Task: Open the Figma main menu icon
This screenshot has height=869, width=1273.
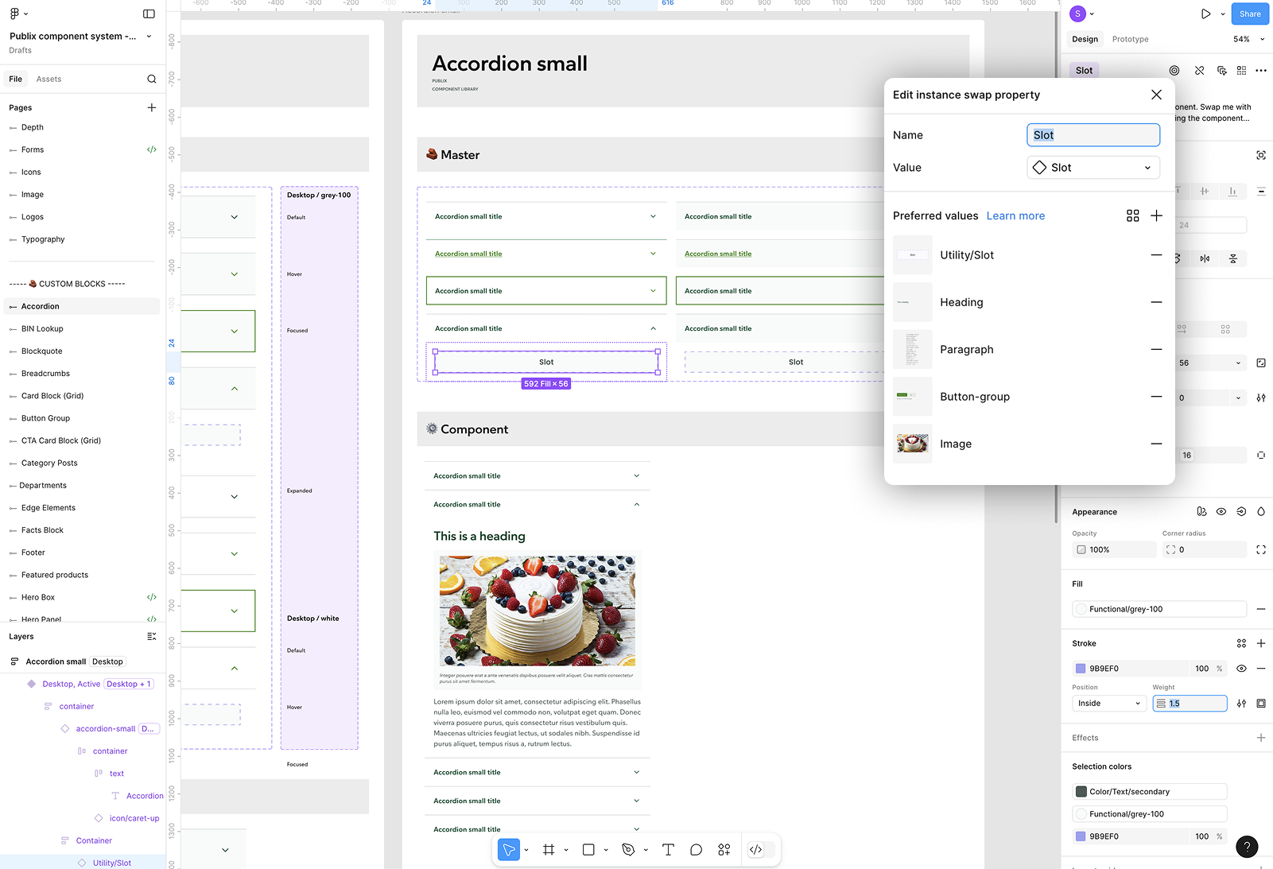Action: (15, 14)
